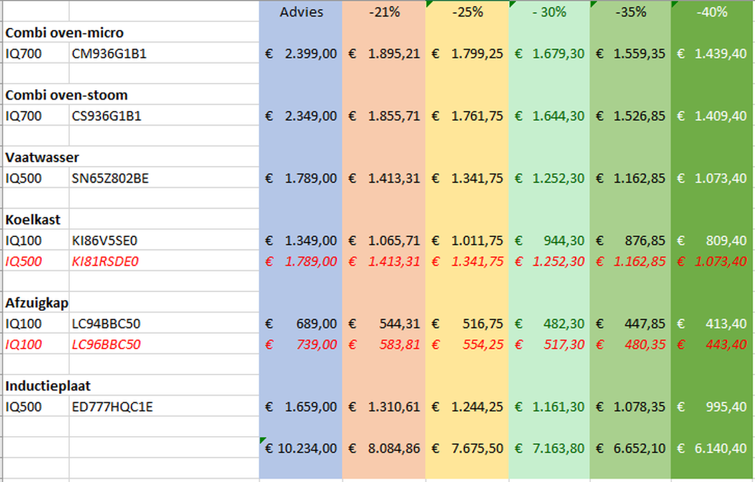Select model cell LC94BBC50

tap(163, 323)
